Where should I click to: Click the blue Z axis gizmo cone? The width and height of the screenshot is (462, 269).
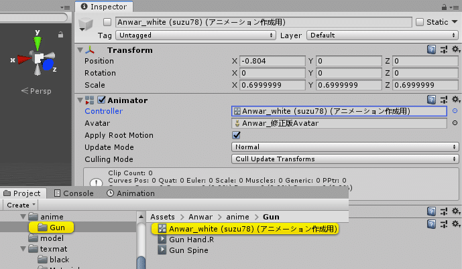click(48, 64)
